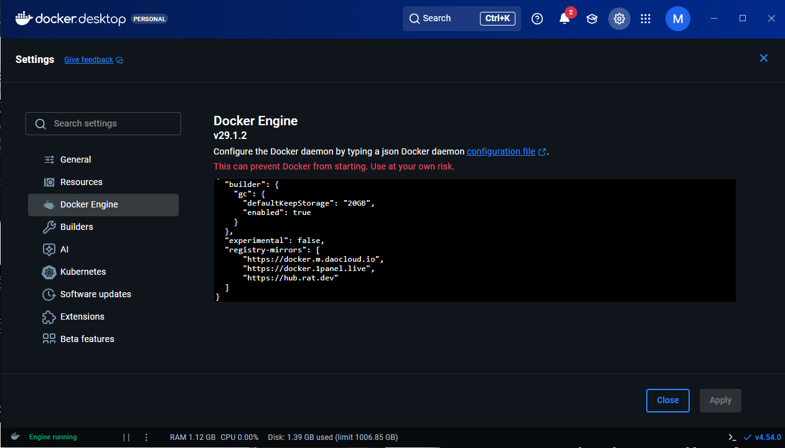Viewport: 785px width, 448px height.
Task: Click the Engine running status text
Action: [x=53, y=437]
